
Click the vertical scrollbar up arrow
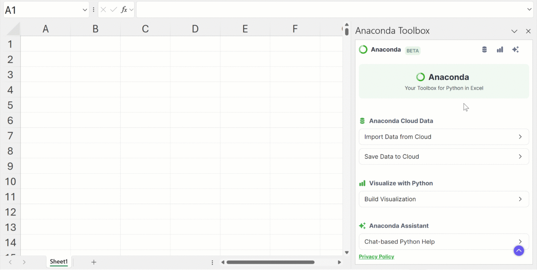click(x=347, y=25)
